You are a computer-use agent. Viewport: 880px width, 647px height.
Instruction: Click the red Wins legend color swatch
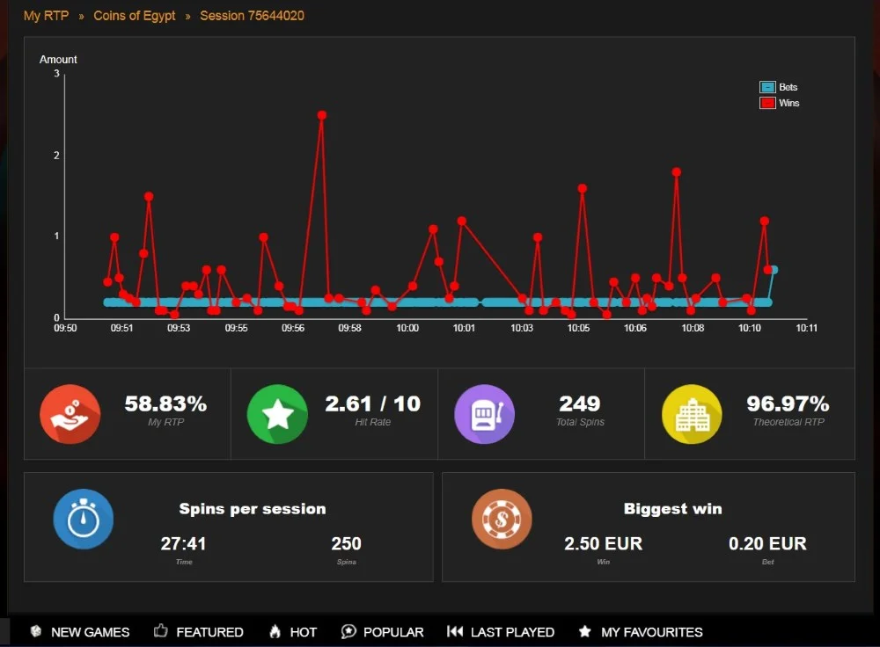(x=767, y=103)
